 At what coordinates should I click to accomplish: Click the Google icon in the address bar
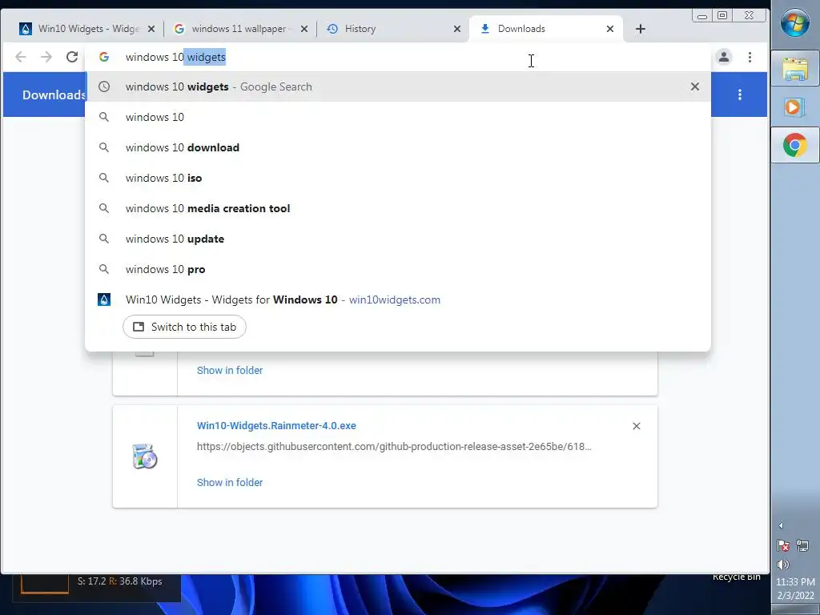(x=104, y=57)
